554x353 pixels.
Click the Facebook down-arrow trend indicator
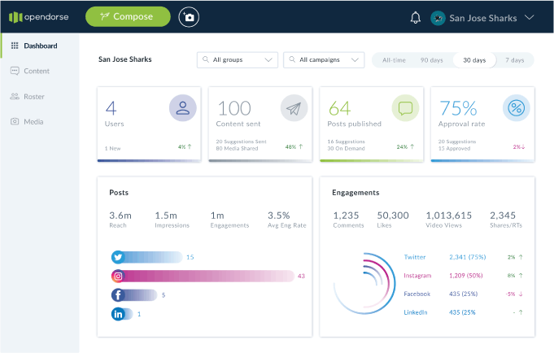pyautogui.click(x=521, y=294)
